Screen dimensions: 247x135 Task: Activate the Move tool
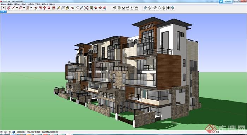click(44, 8)
